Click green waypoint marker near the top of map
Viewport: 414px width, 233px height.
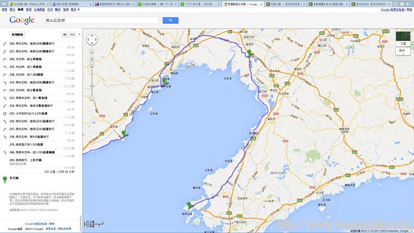pyautogui.click(x=249, y=52)
